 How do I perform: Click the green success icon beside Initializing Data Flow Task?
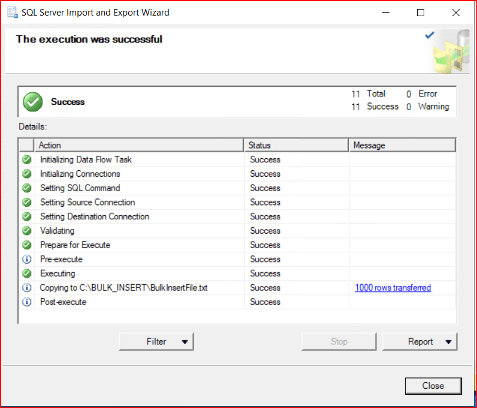pos(27,160)
